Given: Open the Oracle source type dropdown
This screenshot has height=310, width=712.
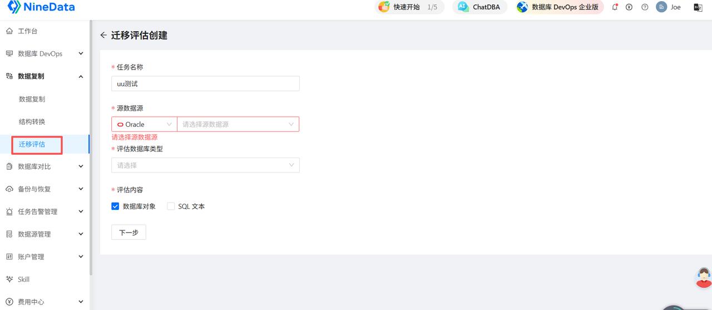Looking at the screenshot, I should [145, 124].
